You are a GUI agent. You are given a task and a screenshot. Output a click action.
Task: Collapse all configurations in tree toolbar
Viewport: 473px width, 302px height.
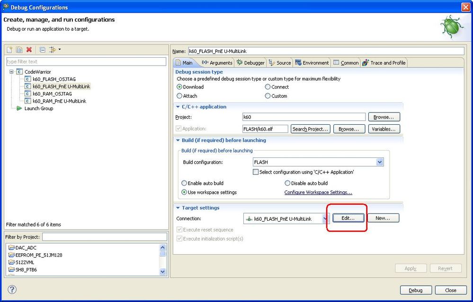(x=43, y=50)
